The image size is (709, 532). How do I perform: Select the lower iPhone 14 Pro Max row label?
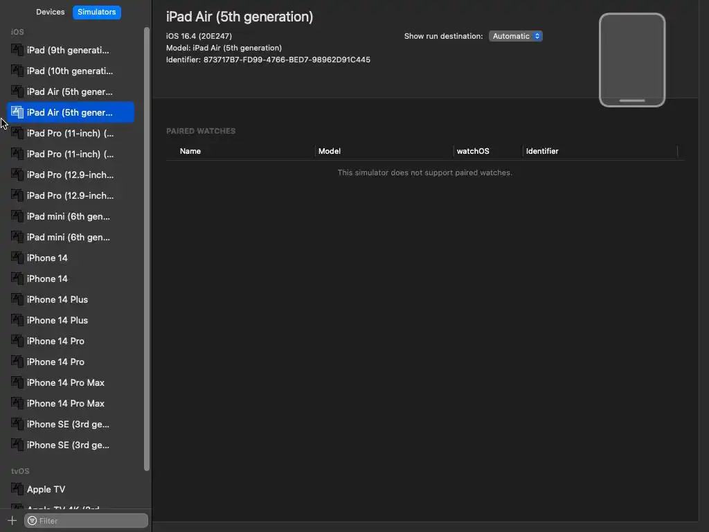[66, 404]
